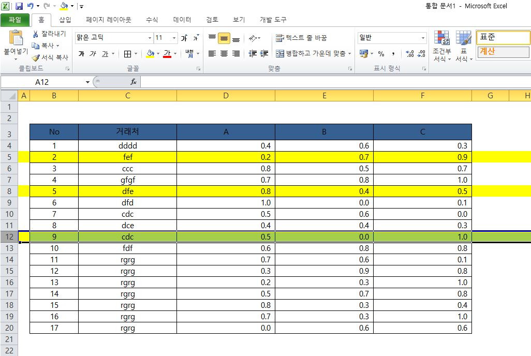Switch to the 검토 tab
This screenshot has width=531, height=356.
[x=212, y=20]
